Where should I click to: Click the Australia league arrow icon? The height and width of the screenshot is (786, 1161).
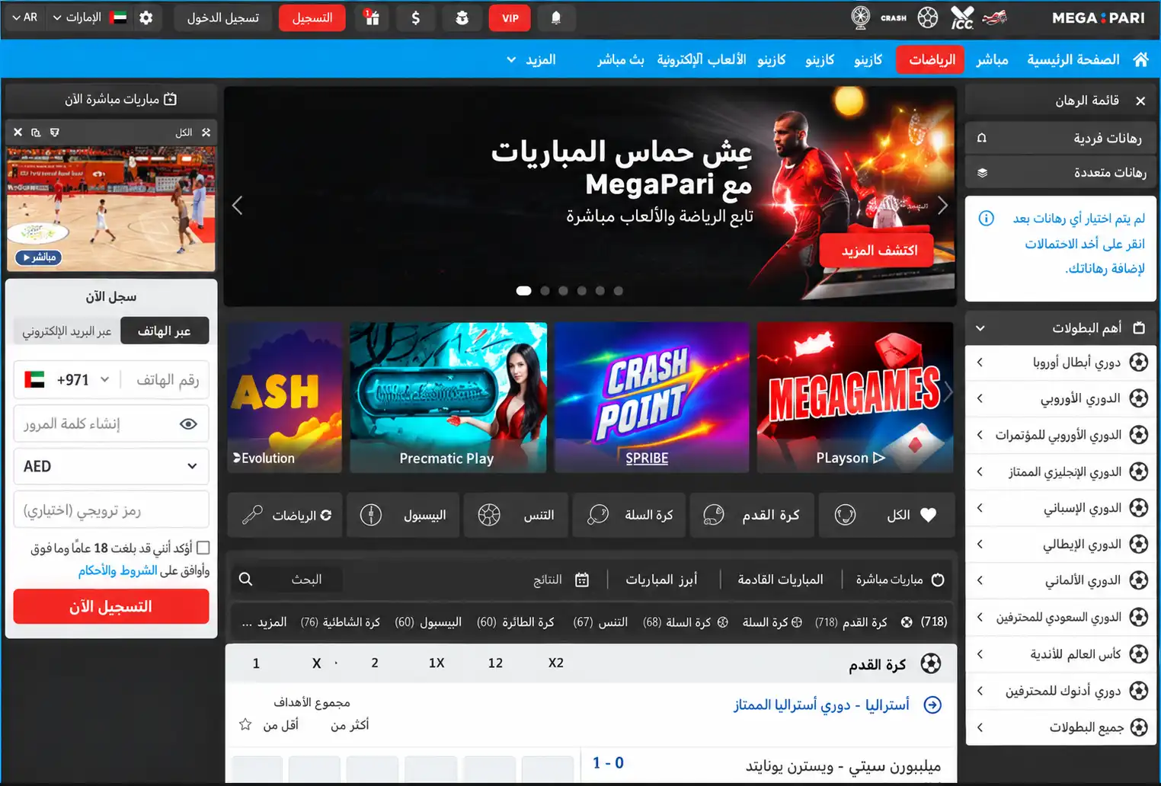tap(932, 705)
